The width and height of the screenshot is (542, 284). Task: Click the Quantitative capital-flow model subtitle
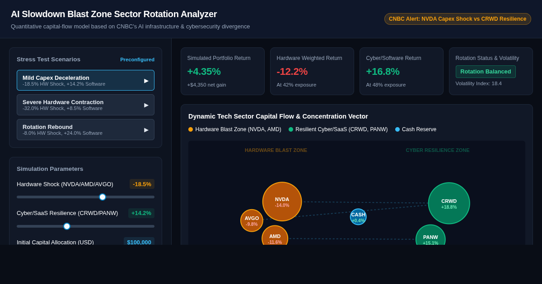pos(131,27)
